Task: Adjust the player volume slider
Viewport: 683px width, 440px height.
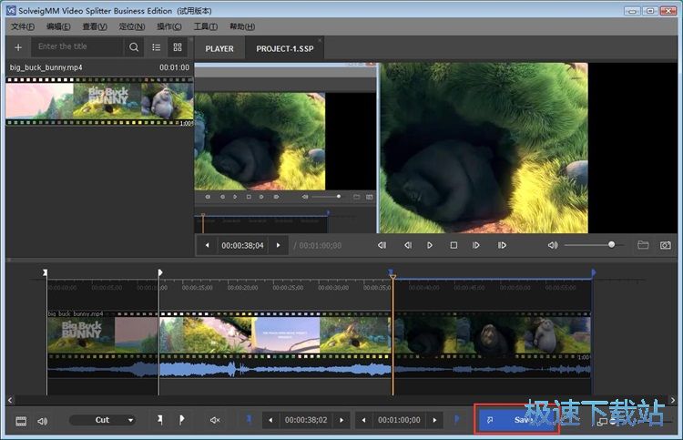Action: pos(593,245)
